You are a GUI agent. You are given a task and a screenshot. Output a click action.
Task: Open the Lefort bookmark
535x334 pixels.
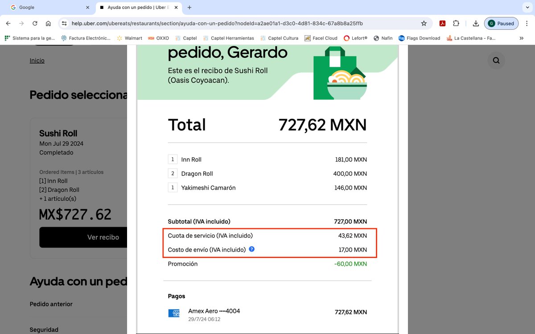pyautogui.click(x=355, y=38)
